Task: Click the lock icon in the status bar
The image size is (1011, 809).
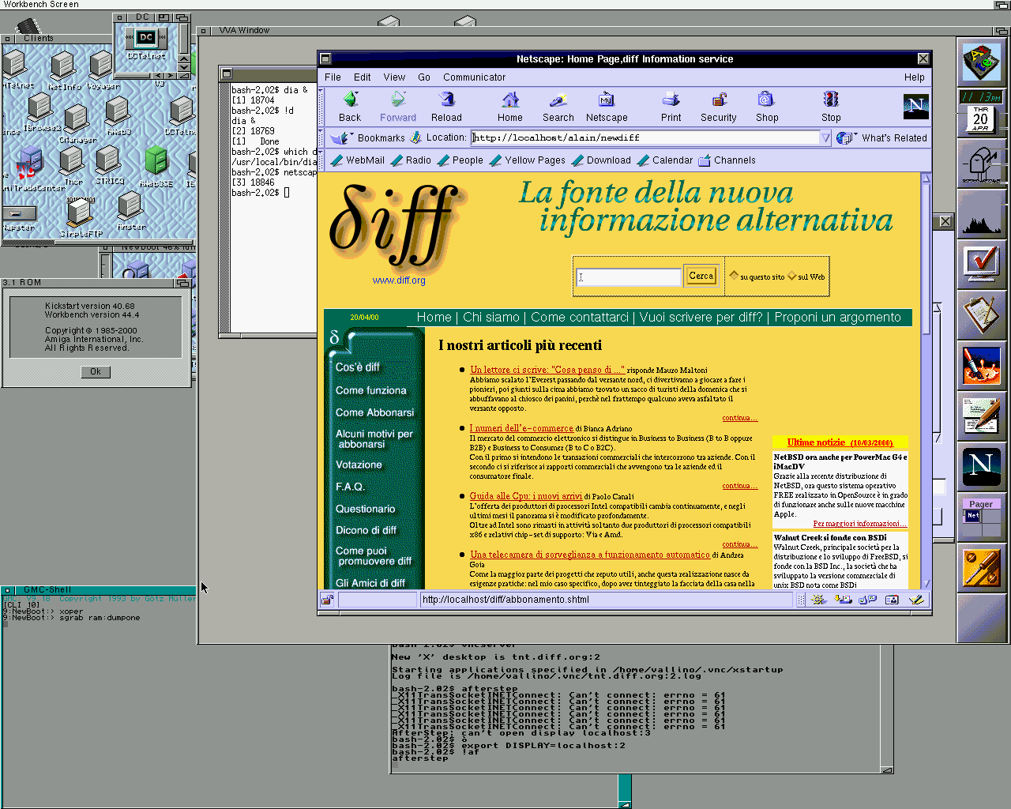Action: click(x=327, y=600)
